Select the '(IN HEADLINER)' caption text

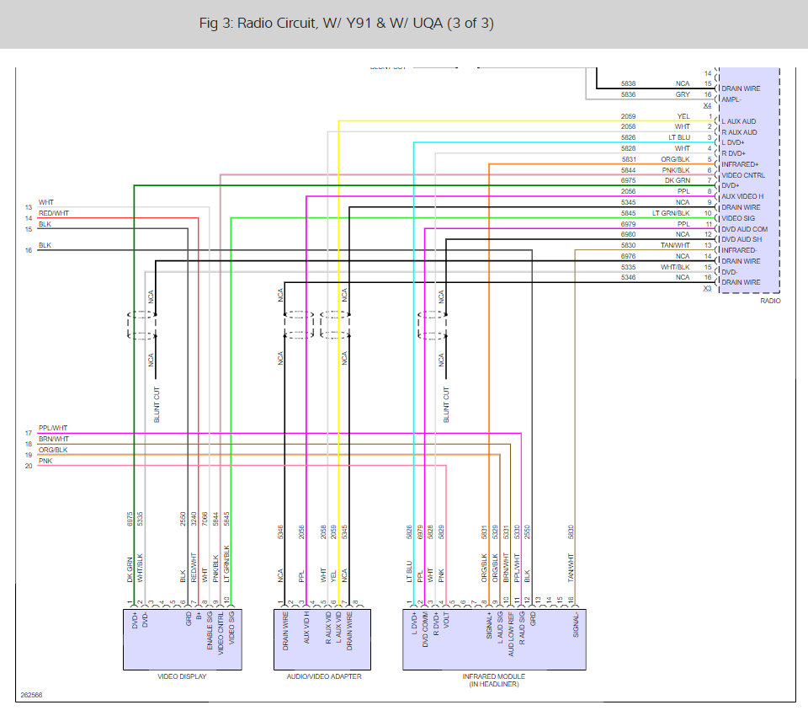click(494, 684)
